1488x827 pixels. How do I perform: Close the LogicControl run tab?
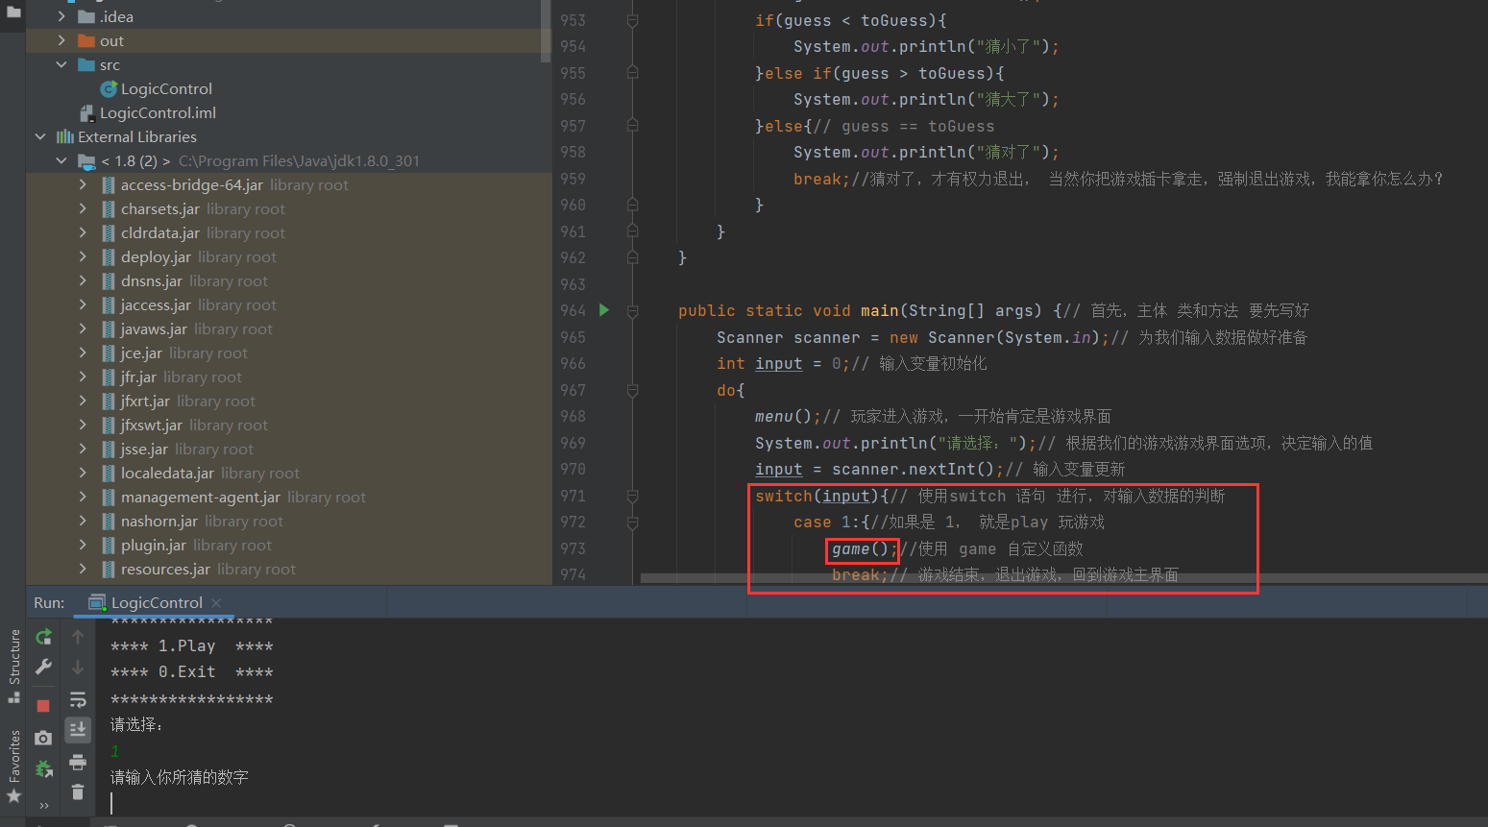(x=216, y=603)
